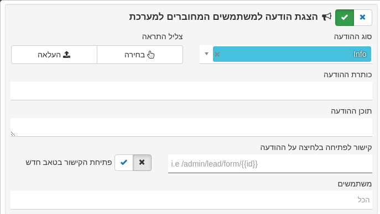This screenshot has height=214, width=380.
Task: Expand the message type dropdown arrow
Action: coord(206,54)
